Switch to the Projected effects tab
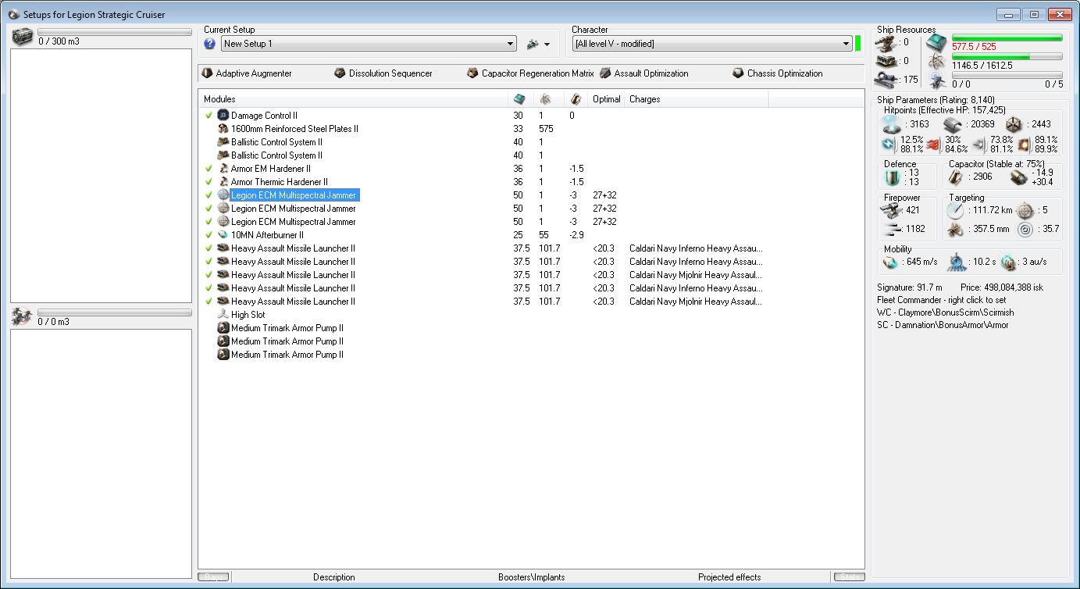Viewport: 1080px width, 589px height. [x=729, y=577]
